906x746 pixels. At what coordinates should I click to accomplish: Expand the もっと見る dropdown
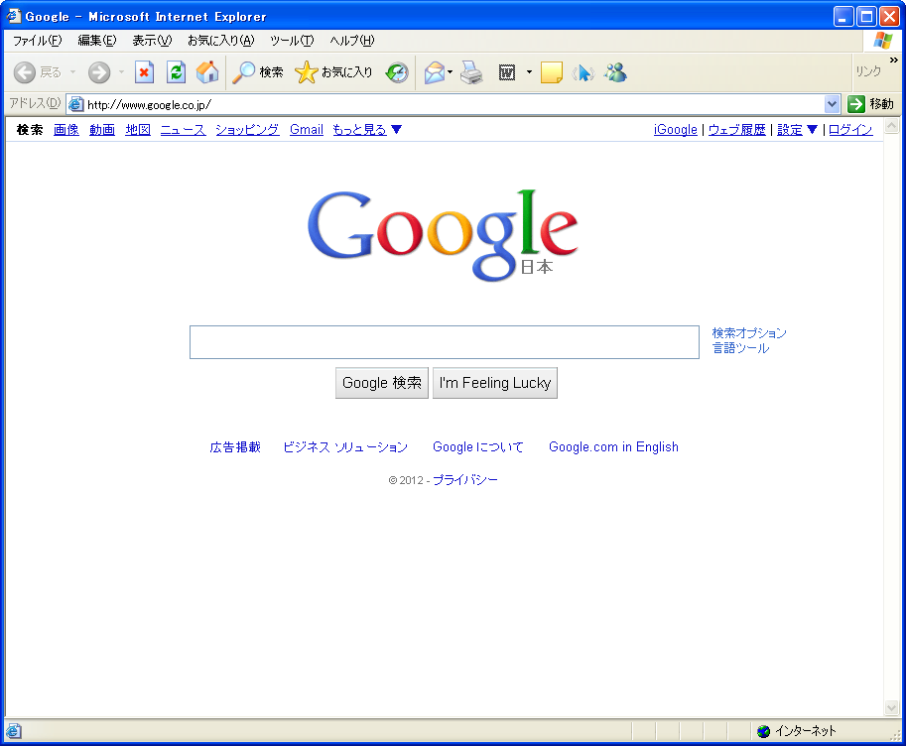[396, 129]
